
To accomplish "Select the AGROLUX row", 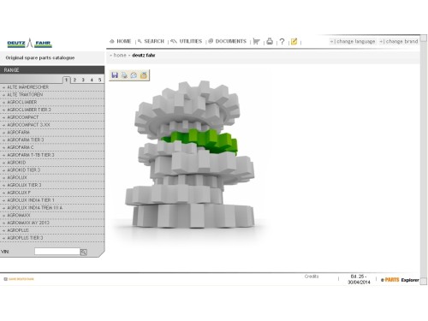I will point(52,177).
